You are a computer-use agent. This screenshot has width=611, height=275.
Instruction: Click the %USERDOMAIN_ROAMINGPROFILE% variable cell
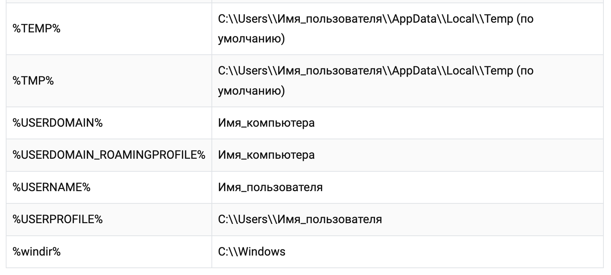click(x=109, y=155)
